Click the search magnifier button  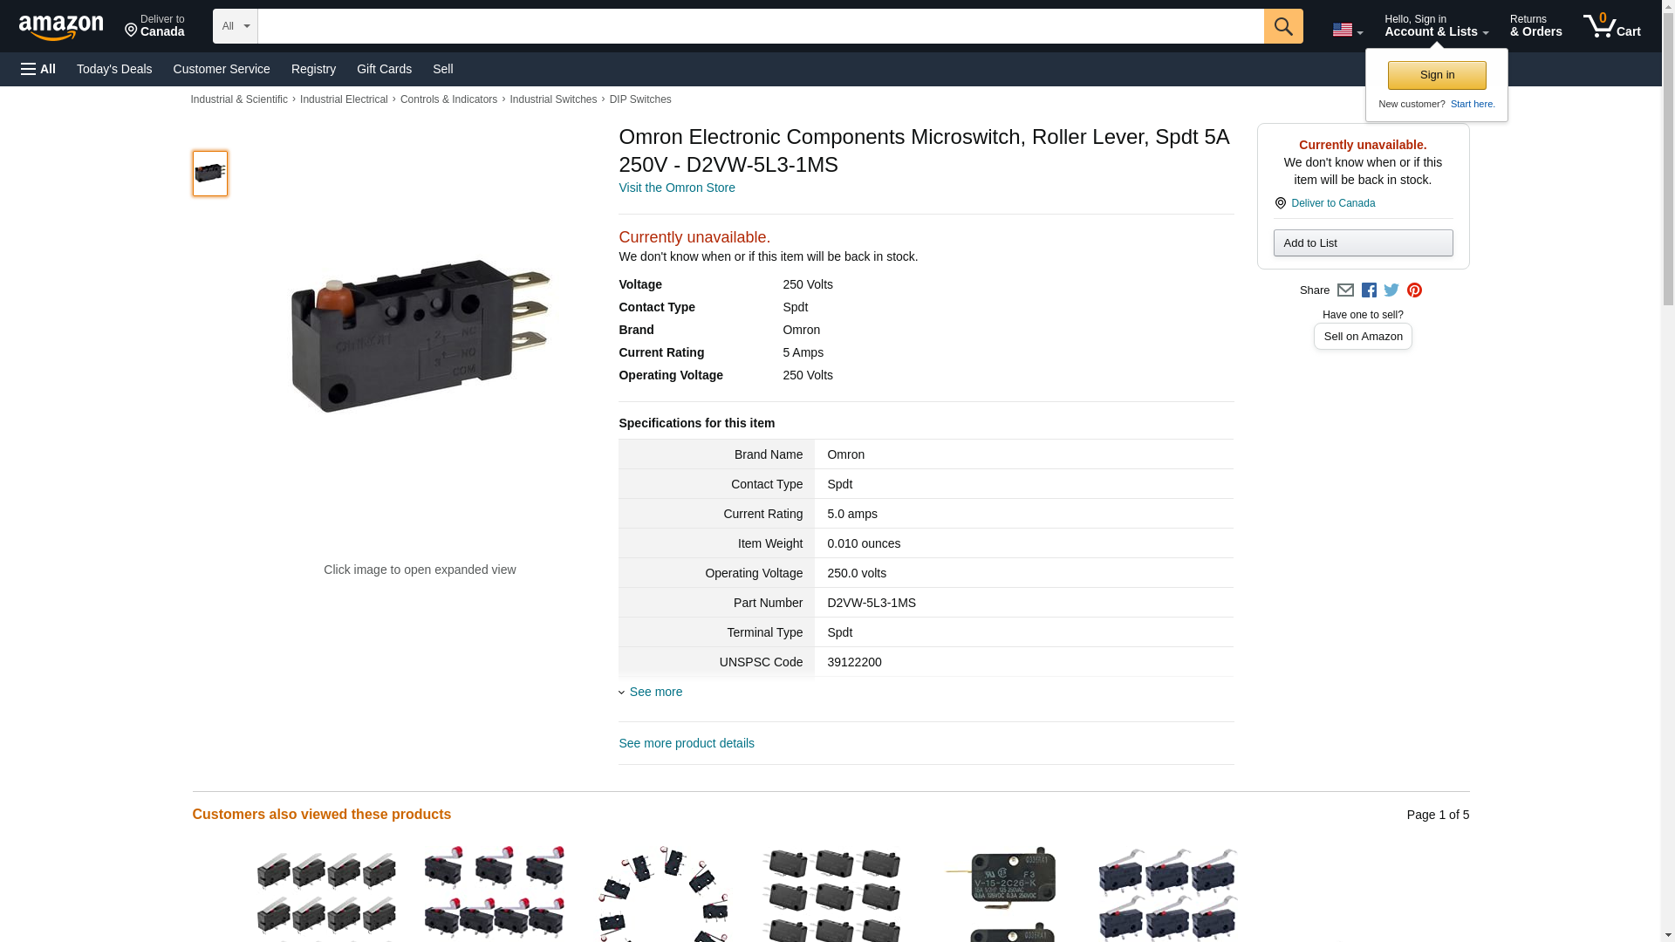tap(1282, 26)
